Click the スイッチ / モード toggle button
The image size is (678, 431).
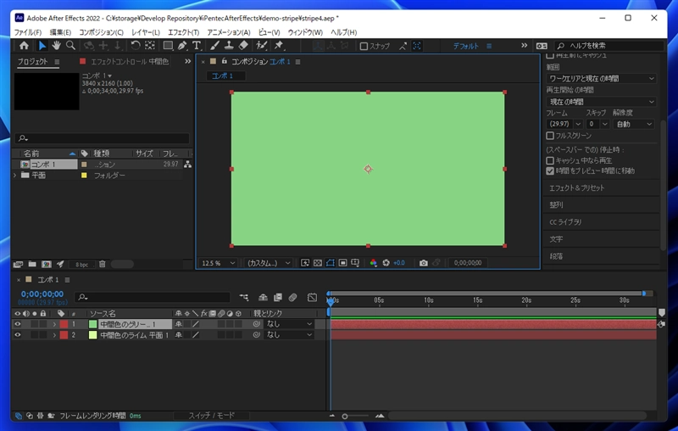tap(211, 416)
